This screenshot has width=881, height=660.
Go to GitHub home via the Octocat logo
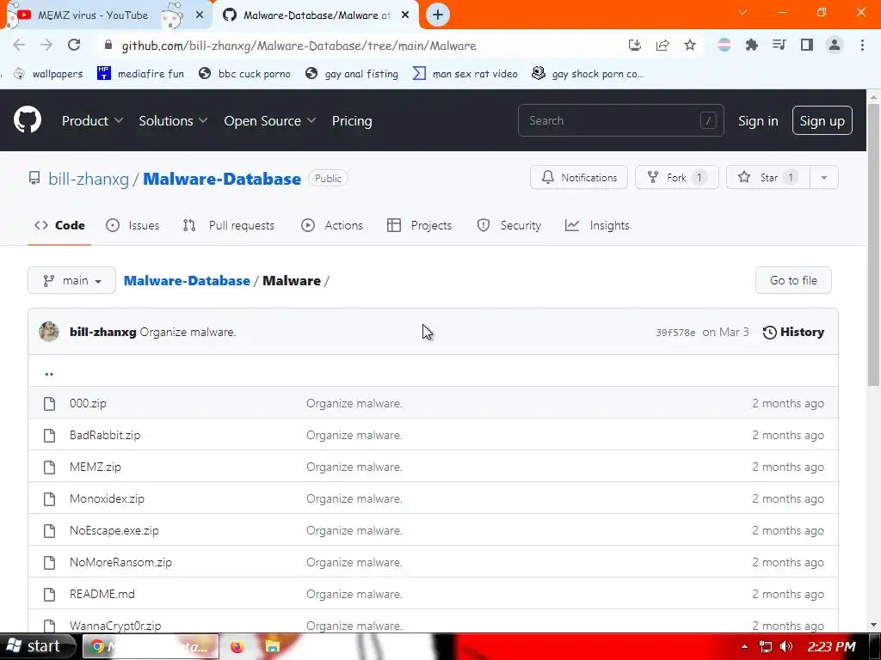click(x=28, y=120)
